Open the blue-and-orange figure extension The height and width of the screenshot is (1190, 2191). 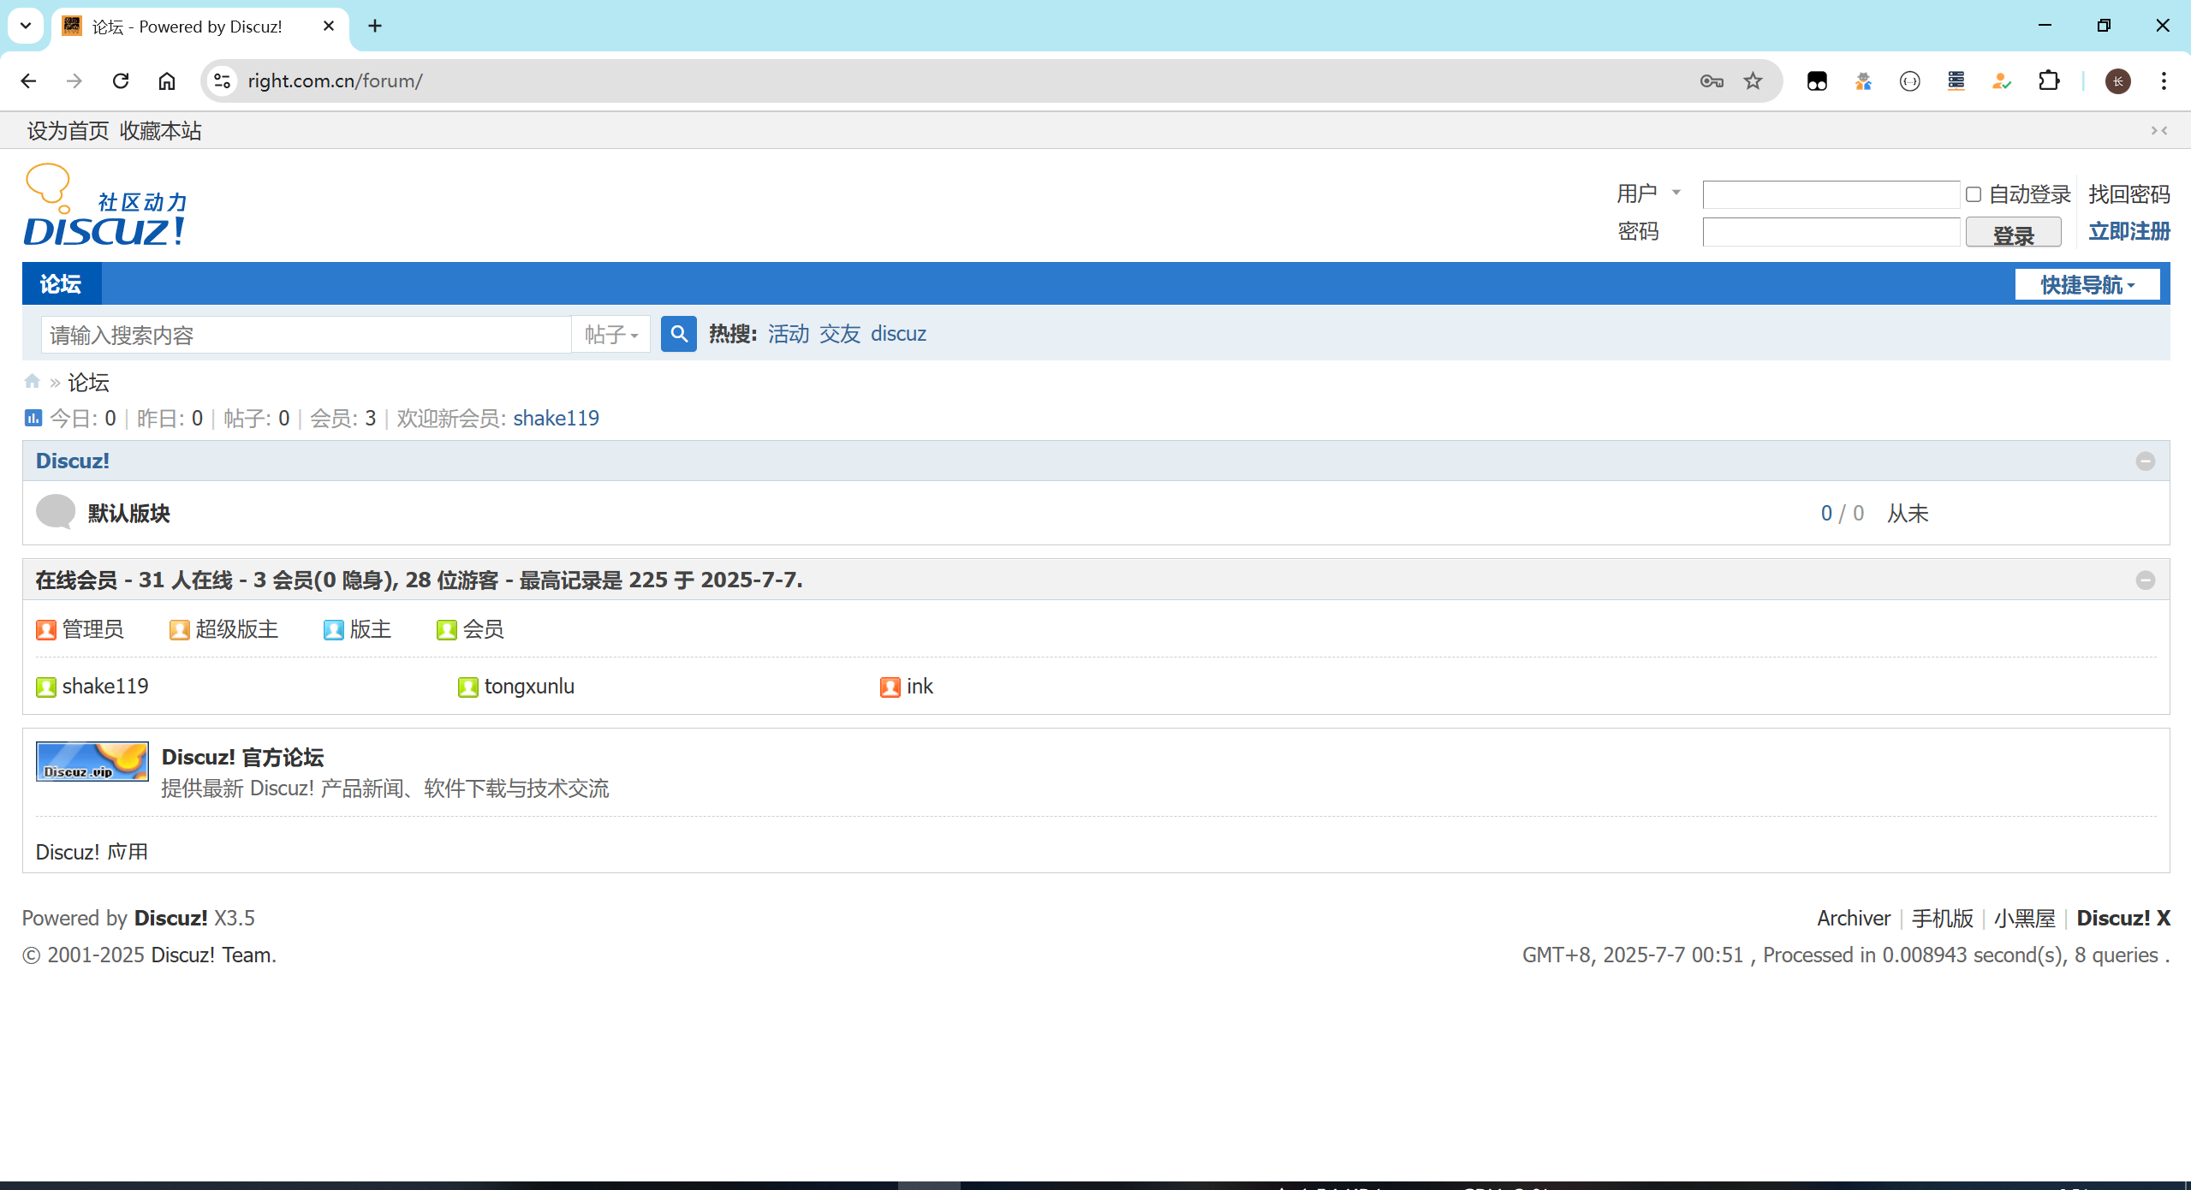pyautogui.click(x=1863, y=81)
